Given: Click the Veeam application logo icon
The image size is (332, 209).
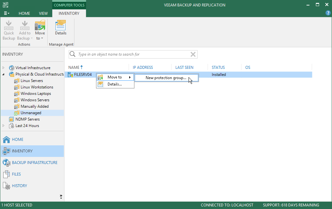Looking at the screenshot, I should [x=5, y=5].
